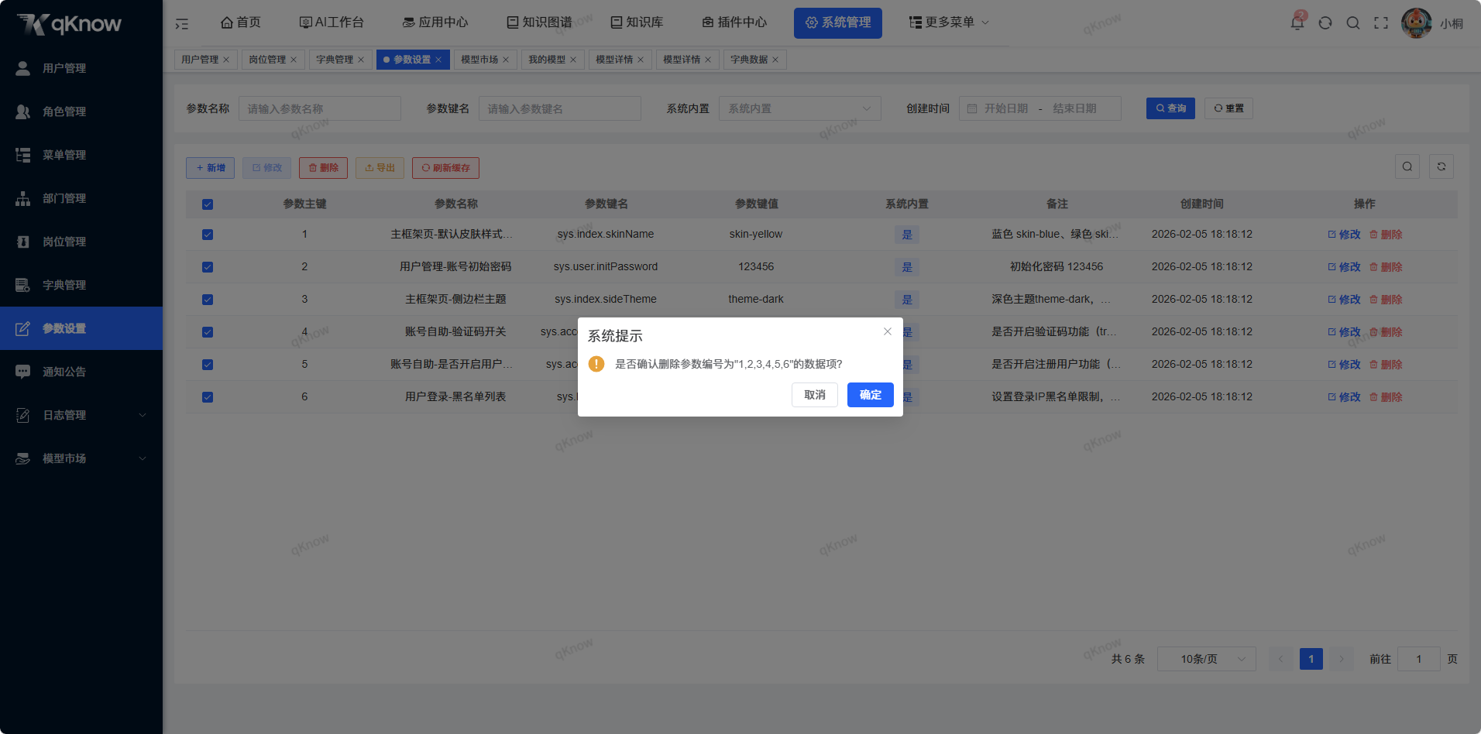1481x734 pixels.
Task: Cancel deletion with 取消 button
Action: [x=815, y=395]
